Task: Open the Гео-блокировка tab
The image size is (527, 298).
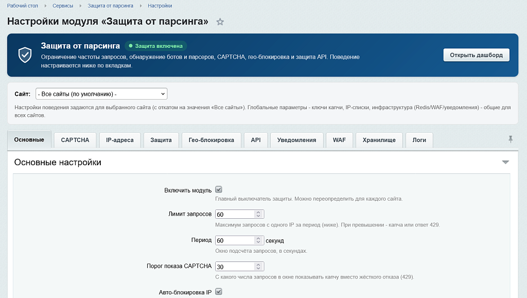Action: coord(212,140)
